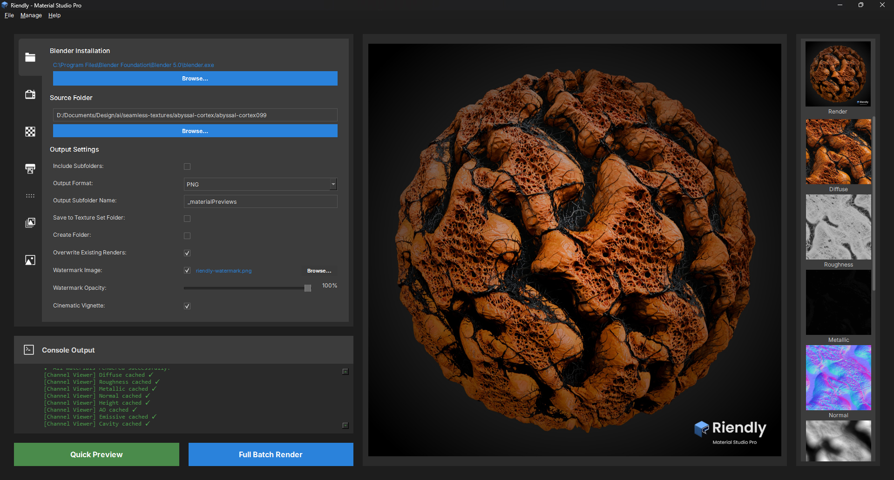Screen dimensions: 894x480
Task: Click the Source Folder heading
Action: [x=71, y=98]
